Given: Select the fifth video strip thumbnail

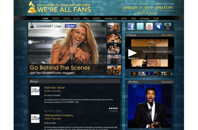Looking at the screenshot, I should [165, 73].
